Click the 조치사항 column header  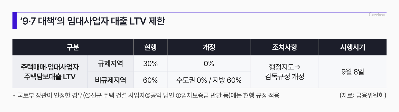pos(285,47)
